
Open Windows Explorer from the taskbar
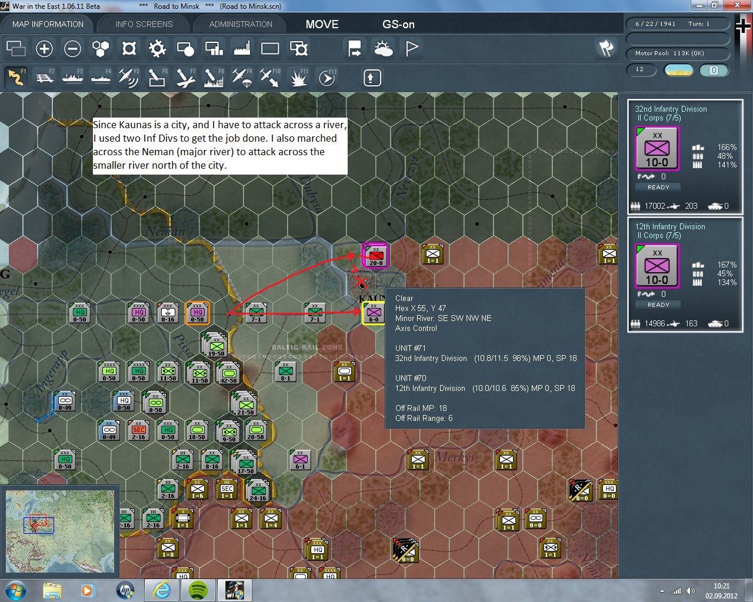52,590
